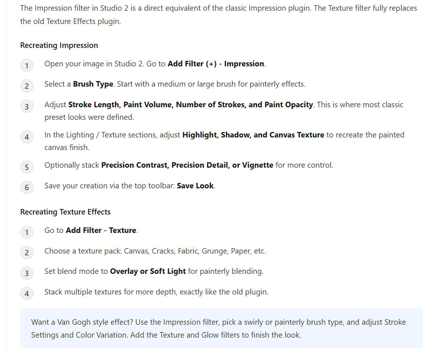The width and height of the screenshot is (435, 352).
Task: Click step 6 badge beside Save Look
Action: (27, 187)
